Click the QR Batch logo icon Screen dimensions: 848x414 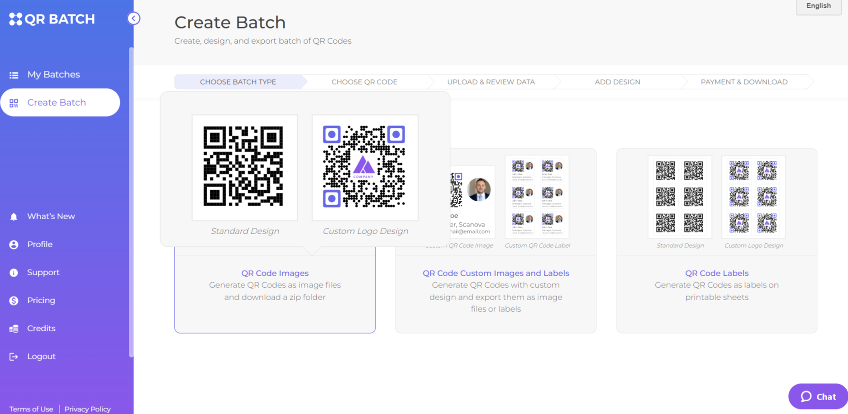click(15, 19)
